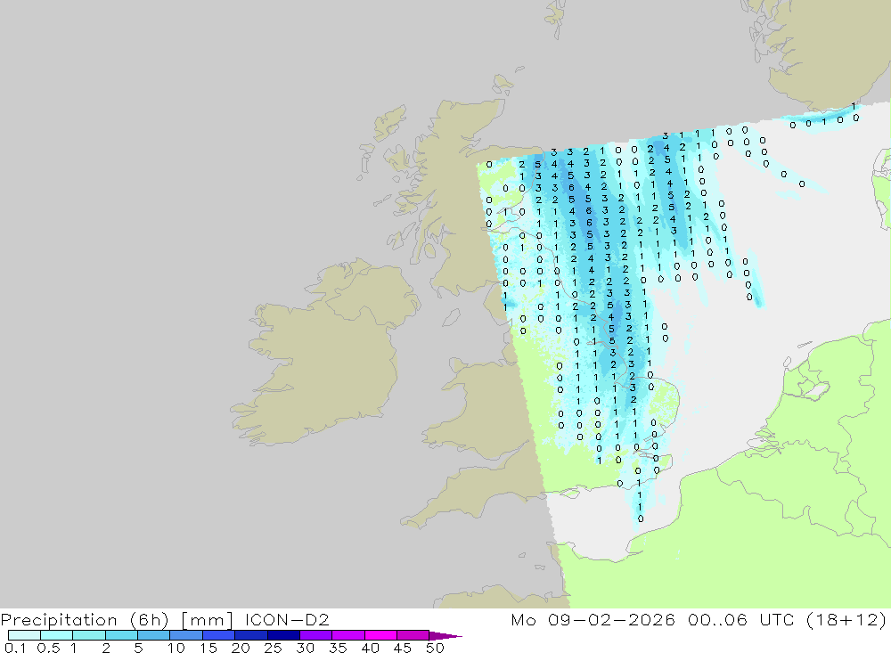This screenshot has height=653, width=891.
Task: Click the "UTC" timezone label
Action: (777, 619)
